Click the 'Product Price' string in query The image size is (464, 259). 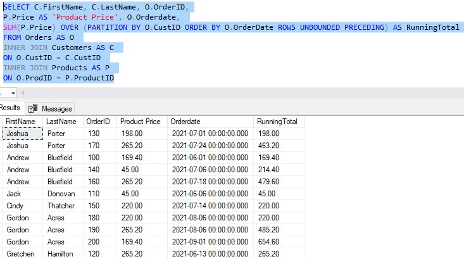point(87,17)
